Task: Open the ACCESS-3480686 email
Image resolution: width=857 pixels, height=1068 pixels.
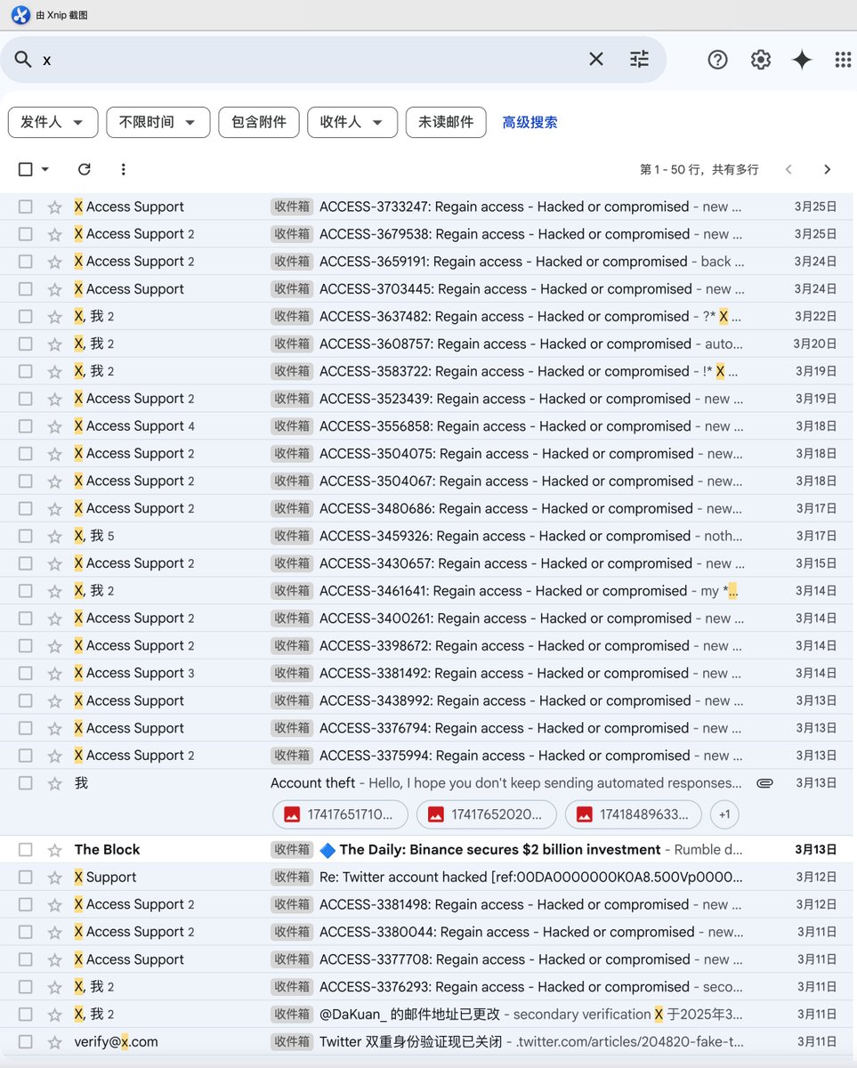Action: 429,509
